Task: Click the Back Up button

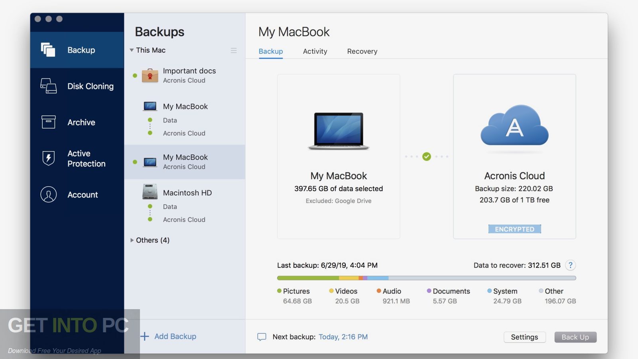Action: pyautogui.click(x=575, y=337)
